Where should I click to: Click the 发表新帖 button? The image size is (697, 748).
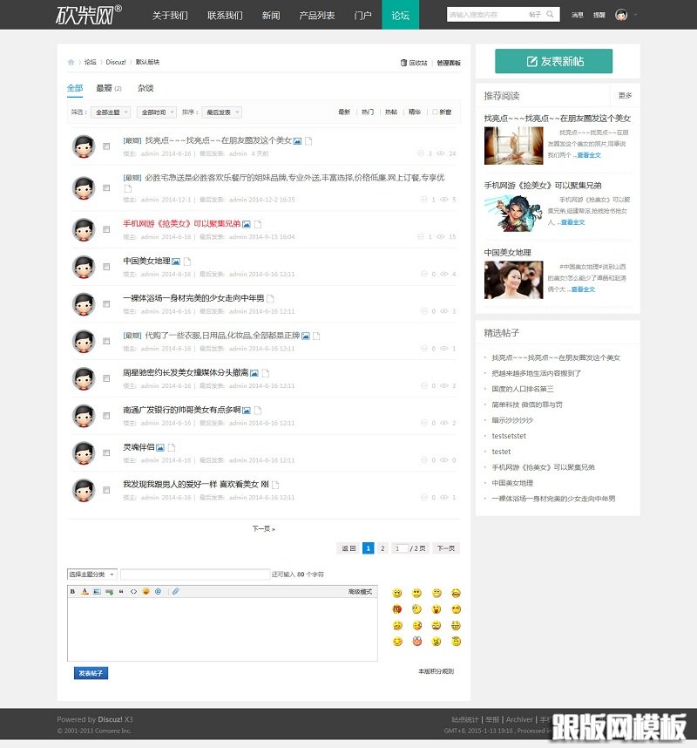[x=552, y=62]
